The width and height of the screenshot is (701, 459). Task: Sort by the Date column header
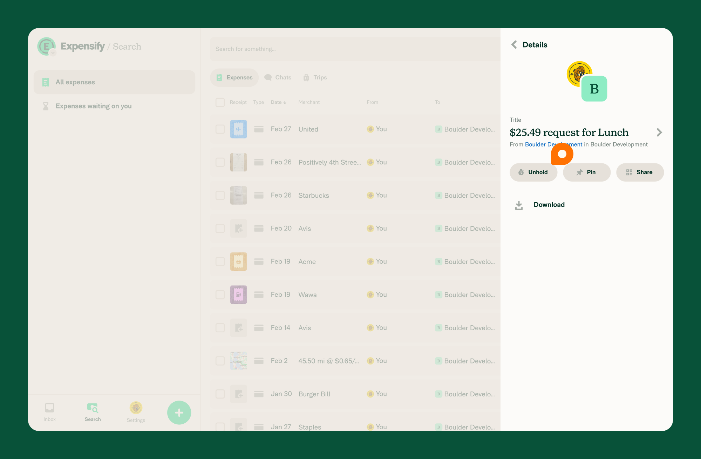pos(278,102)
